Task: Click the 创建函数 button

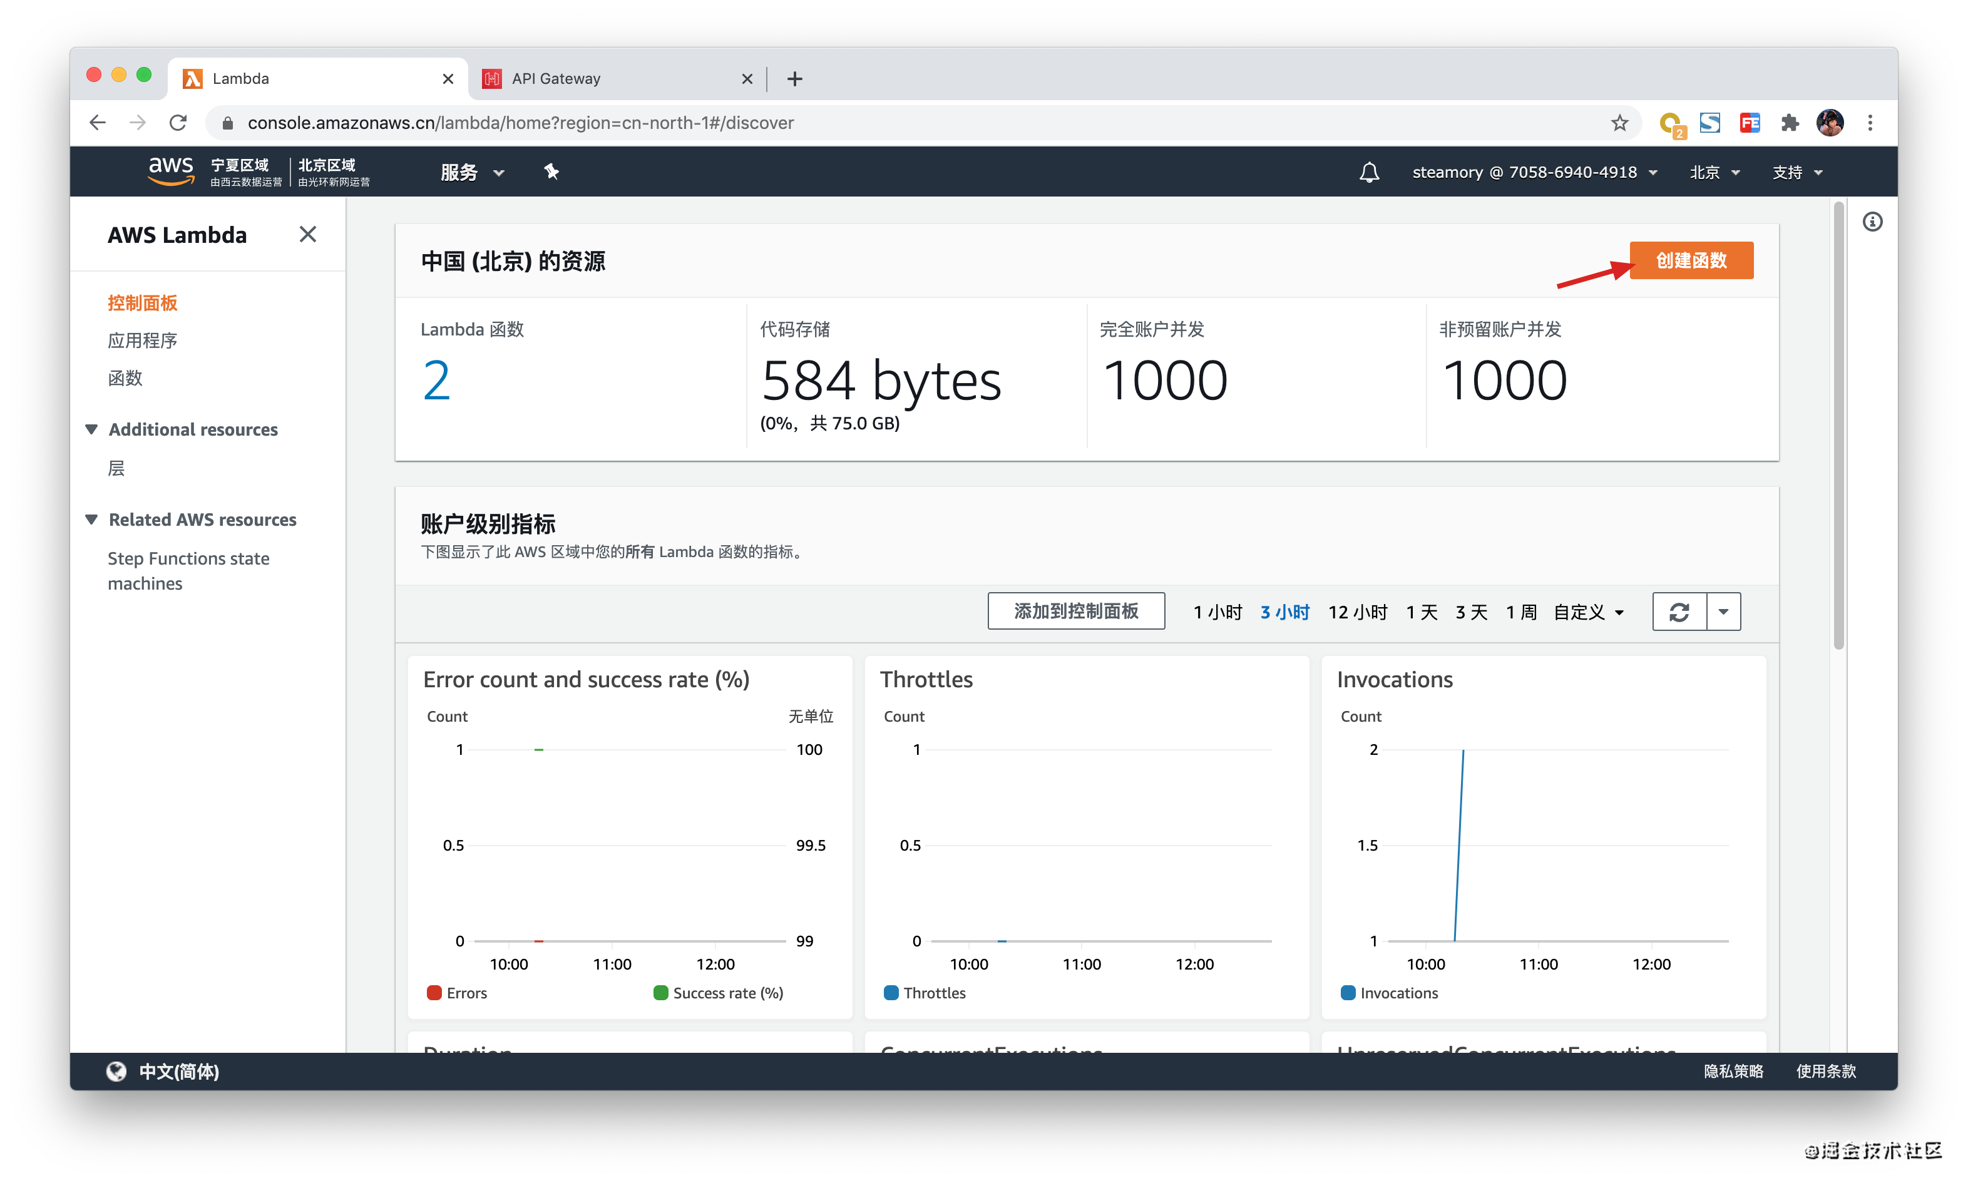Action: coord(1691,260)
